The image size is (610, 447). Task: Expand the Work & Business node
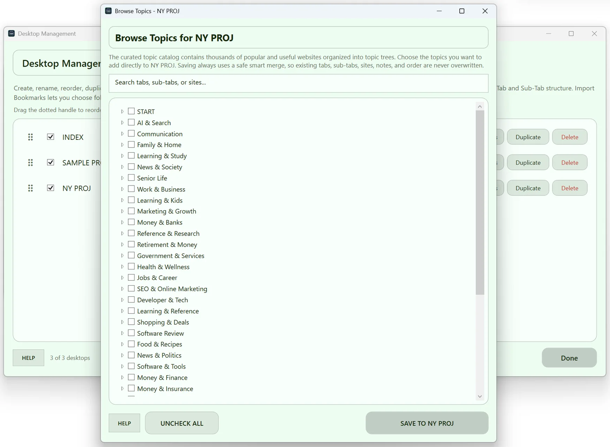click(x=122, y=189)
